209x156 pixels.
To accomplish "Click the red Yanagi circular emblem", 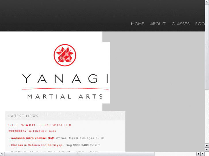I will pyautogui.click(x=65, y=55).
